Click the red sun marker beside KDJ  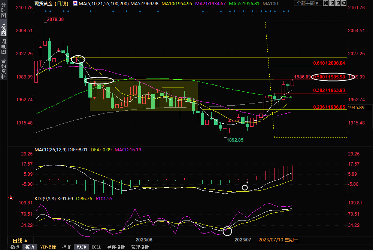tap(11, 198)
